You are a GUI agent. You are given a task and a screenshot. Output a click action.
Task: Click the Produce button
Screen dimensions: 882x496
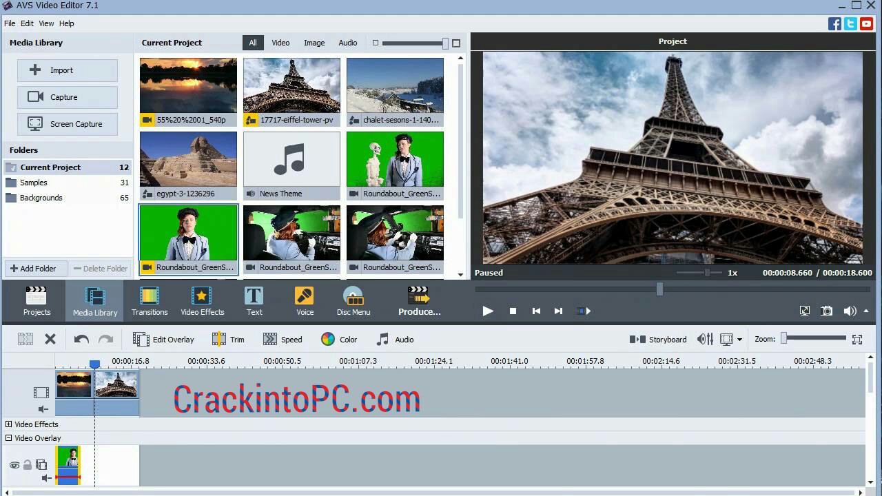(x=419, y=302)
